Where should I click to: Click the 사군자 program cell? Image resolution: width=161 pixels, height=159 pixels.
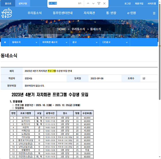[26, 127]
